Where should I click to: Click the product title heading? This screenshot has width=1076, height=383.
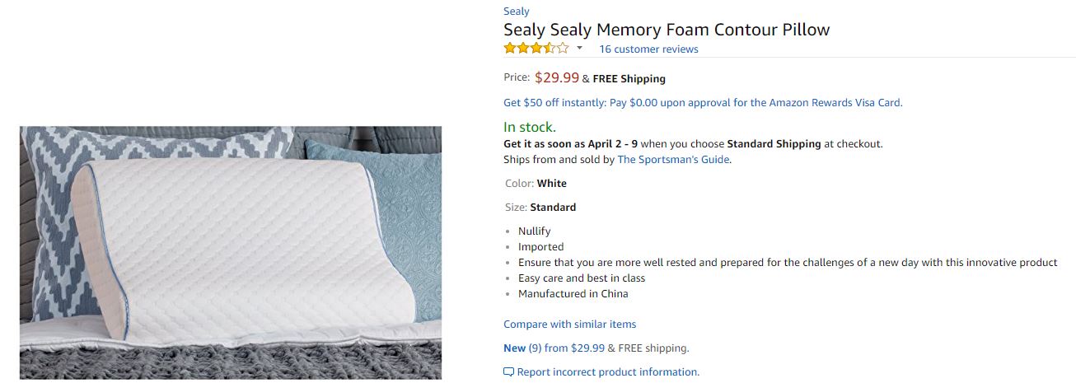click(x=667, y=30)
